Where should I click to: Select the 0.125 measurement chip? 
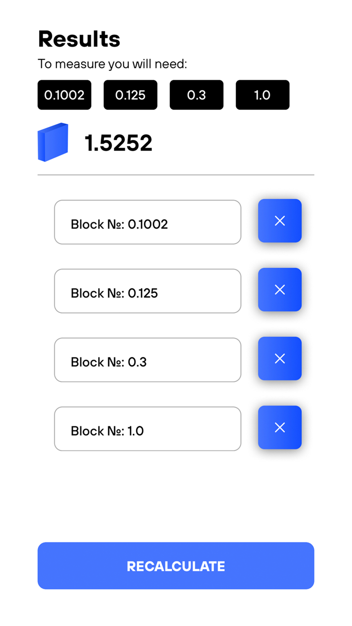click(x=130, y=95)
